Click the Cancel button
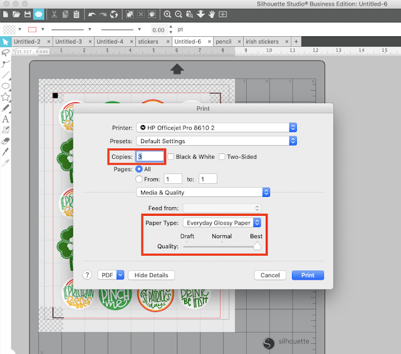401x354 pixels. [x=270, y=275]
